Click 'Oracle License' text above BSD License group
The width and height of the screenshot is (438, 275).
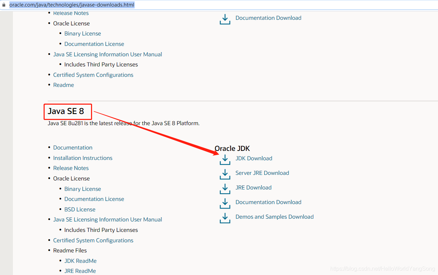point(71,178)
